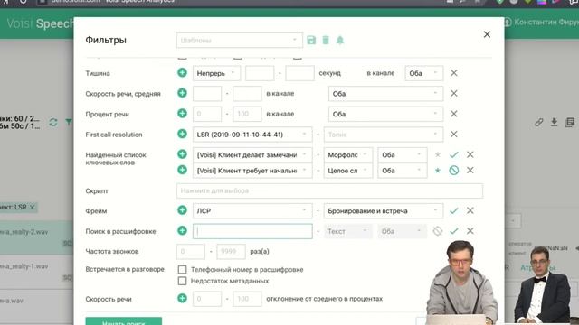This screenshot has width=579, height=325.
Task: Open Морфолс match type dropdown
Action: coord(347,154)
